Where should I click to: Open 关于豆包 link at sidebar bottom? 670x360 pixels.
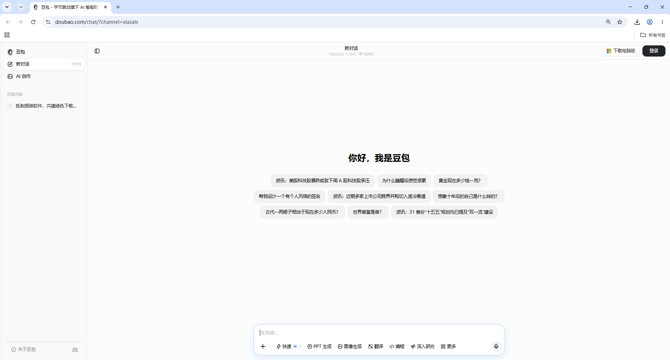23,349
